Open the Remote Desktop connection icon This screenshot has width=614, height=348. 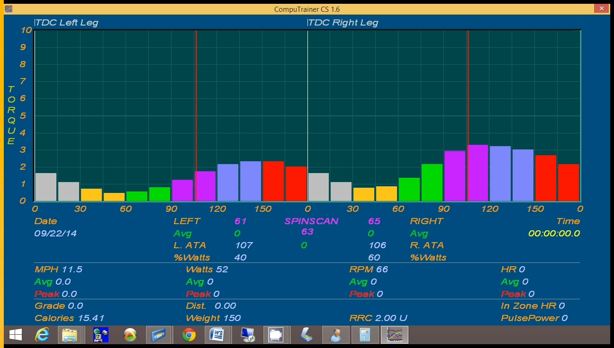[x=247, y=335]
